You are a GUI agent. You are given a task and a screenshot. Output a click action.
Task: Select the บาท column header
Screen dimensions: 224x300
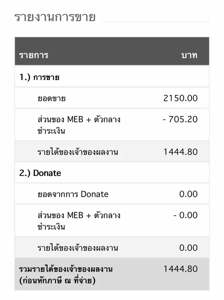click(x=189, y=55)
